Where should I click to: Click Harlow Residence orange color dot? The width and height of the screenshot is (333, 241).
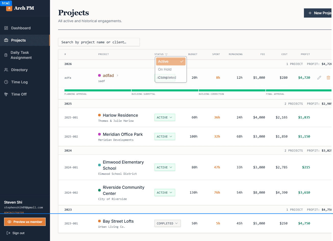point(99,115)
